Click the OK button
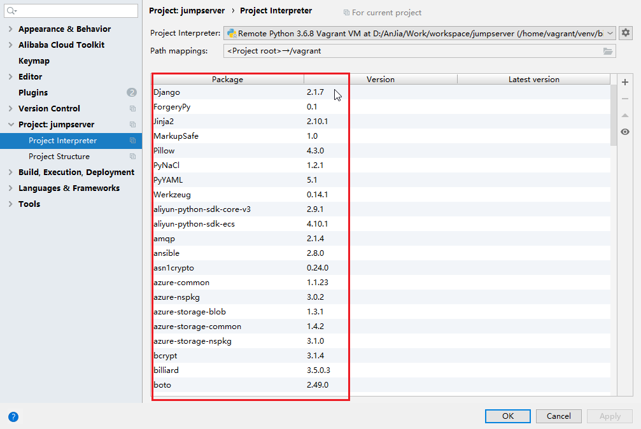Image resolution: width=641 pixels, height=429 pixels. click(x=508, y=416)
